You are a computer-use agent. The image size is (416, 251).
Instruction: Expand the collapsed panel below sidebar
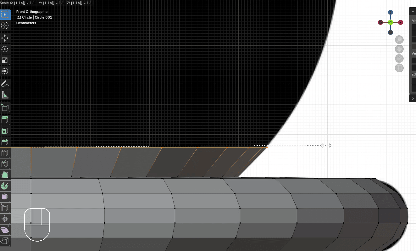point(413,98)
